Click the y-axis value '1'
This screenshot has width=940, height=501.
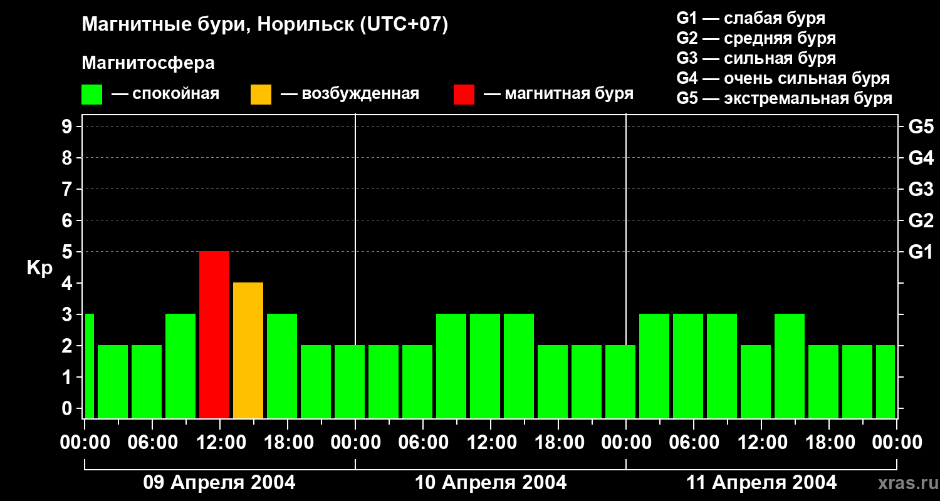pos(68,377)
